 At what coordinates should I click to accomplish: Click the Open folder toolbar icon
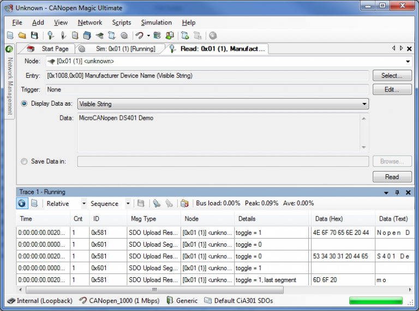tap(22, 35)
